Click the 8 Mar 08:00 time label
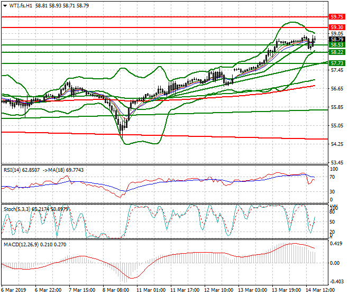The width and height of the screenshot is (349, 296). click(116, 290)
